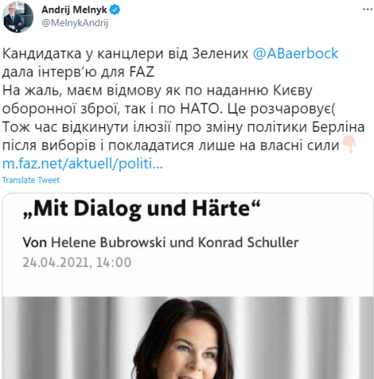Viewport: 374px width, 379px height.
Task: Click the 24.04.2021, 14:00 date stamp
Action: (x=77, y=262)
